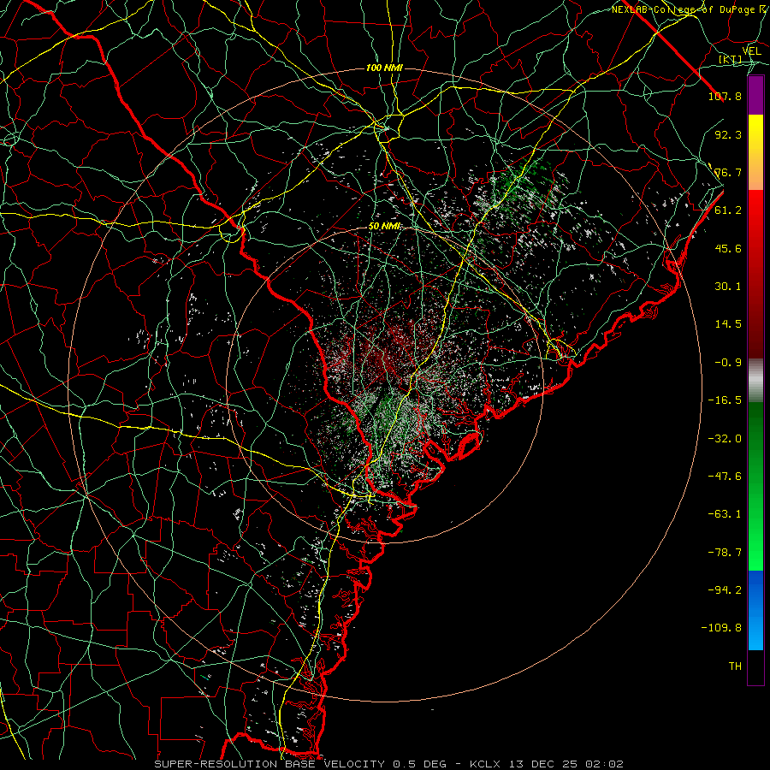Click the gray near-zero segment of the color bar
The height and width of the screenshot is (770, 770).
(x=755, y=381)
